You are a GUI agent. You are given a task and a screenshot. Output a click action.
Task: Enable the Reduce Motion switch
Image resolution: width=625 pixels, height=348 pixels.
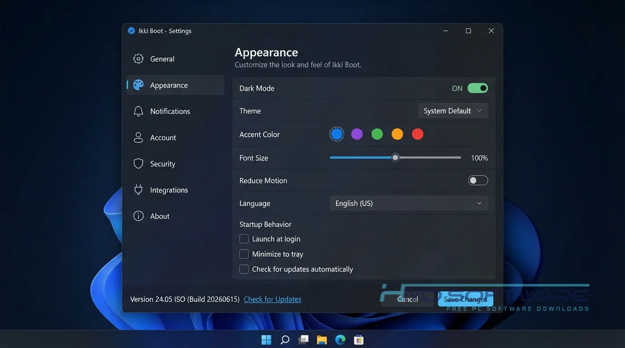pyautogui.click(x=478, y=180)
